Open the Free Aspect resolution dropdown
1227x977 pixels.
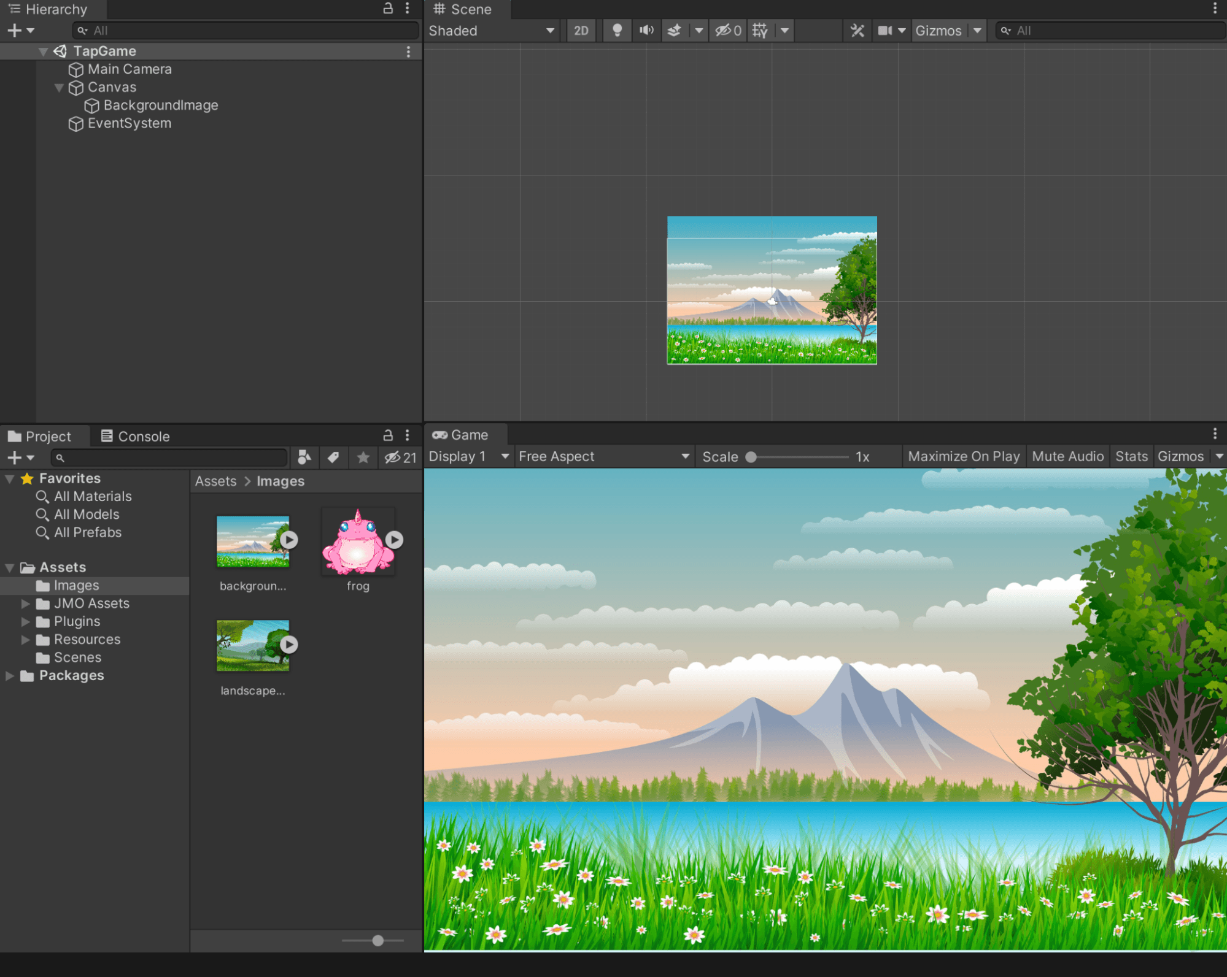point(603,456)
